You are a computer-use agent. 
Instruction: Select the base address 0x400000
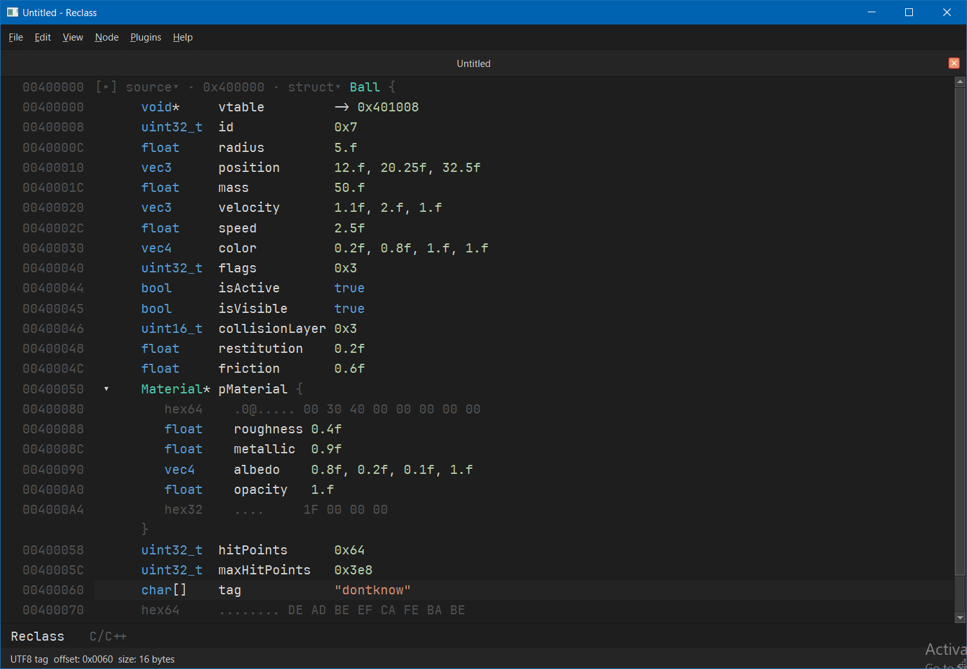coord(234,87)
